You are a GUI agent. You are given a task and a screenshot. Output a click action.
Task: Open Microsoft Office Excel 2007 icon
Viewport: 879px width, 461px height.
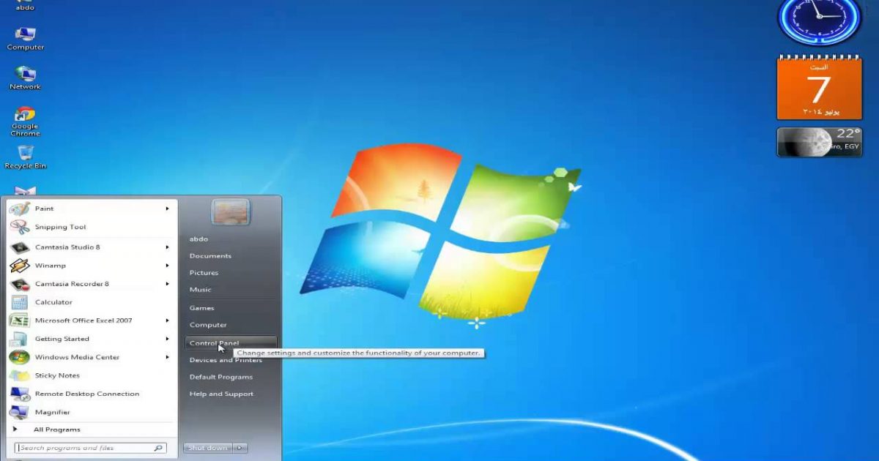[20, 321]
